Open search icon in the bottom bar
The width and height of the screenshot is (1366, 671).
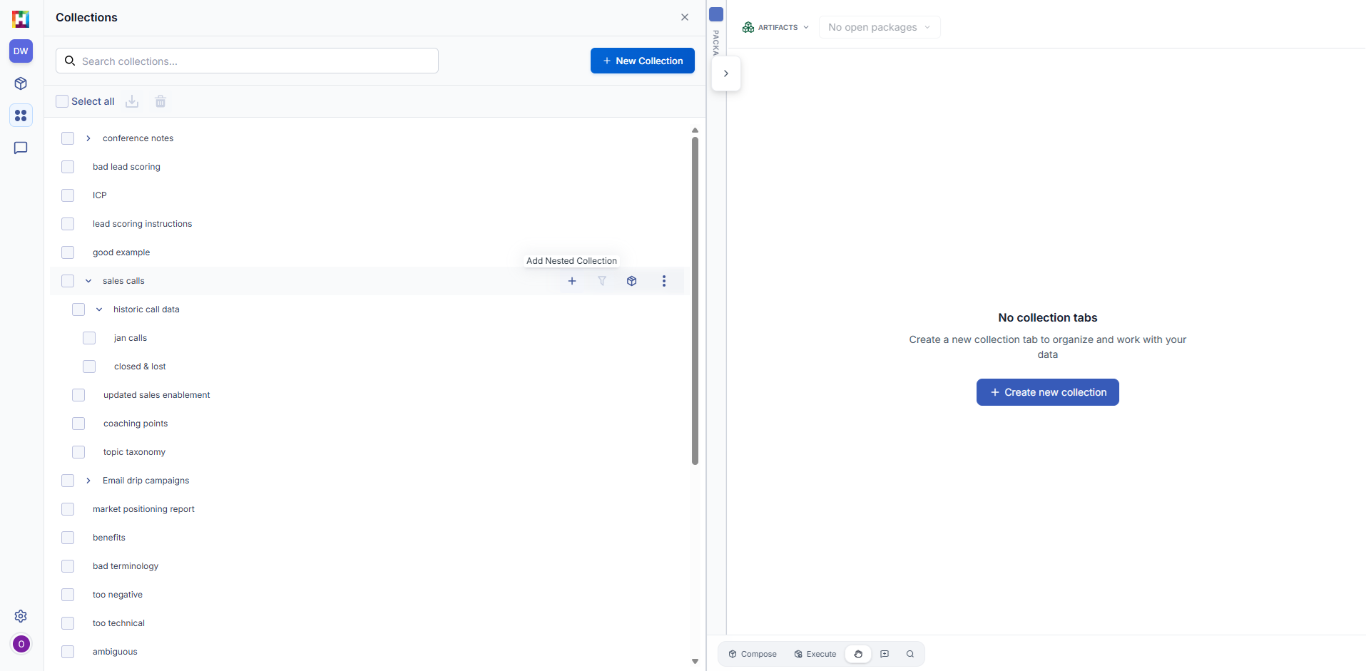click(x=910, y=654)
